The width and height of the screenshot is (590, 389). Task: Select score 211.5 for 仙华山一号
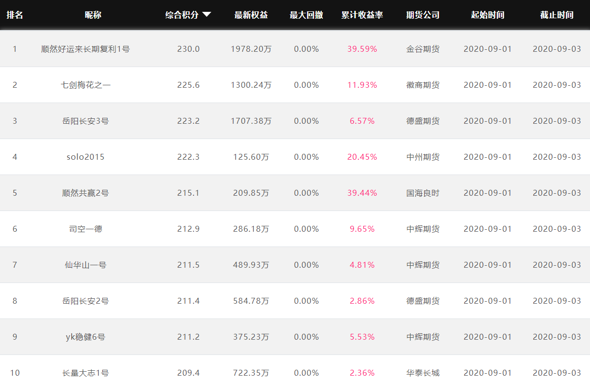(189, 265)
